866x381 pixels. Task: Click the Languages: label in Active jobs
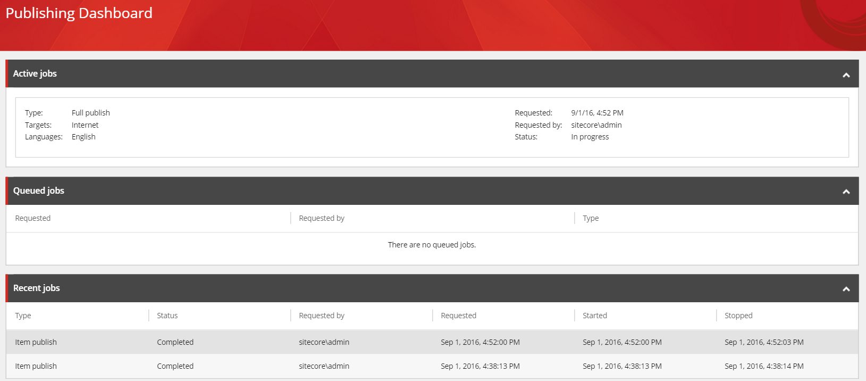click(x=44, y=137)
